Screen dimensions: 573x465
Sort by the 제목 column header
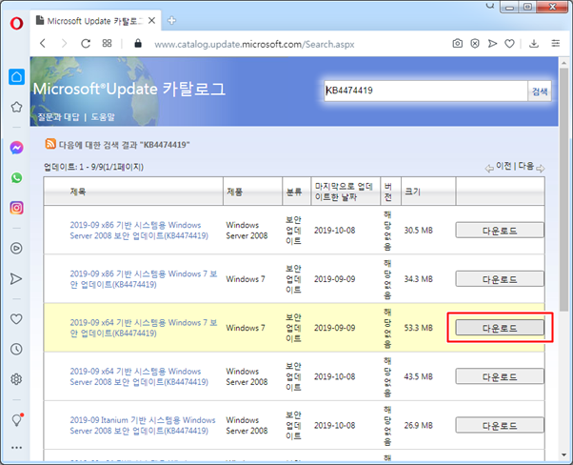pos(78,192)
